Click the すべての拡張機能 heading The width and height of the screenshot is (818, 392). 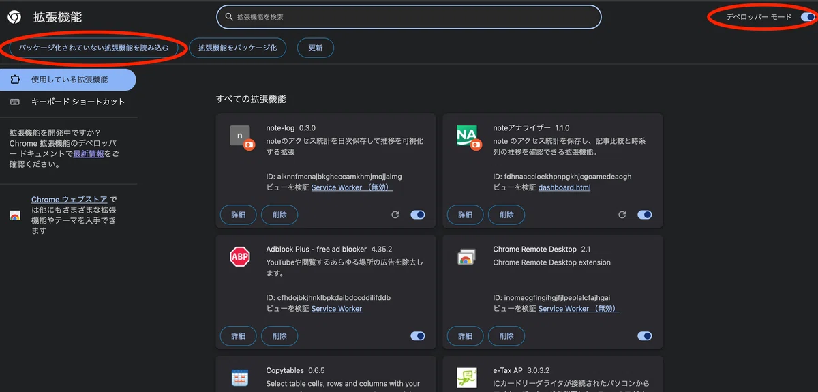tap(251, 99)
